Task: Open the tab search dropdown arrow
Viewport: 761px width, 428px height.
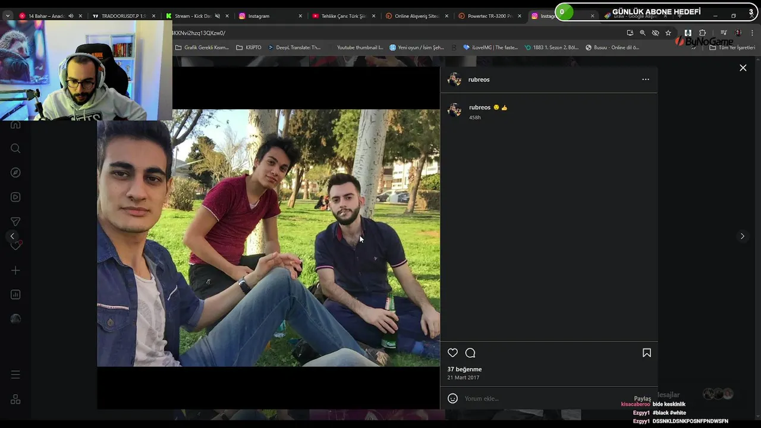Action: point(7,16)
